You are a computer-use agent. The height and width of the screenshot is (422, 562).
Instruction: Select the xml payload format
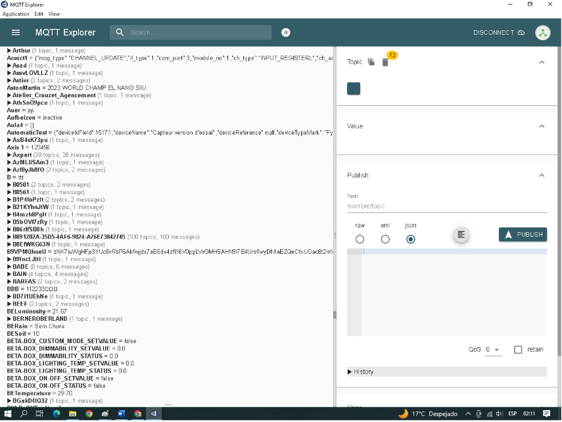click(x=385, y=239)
